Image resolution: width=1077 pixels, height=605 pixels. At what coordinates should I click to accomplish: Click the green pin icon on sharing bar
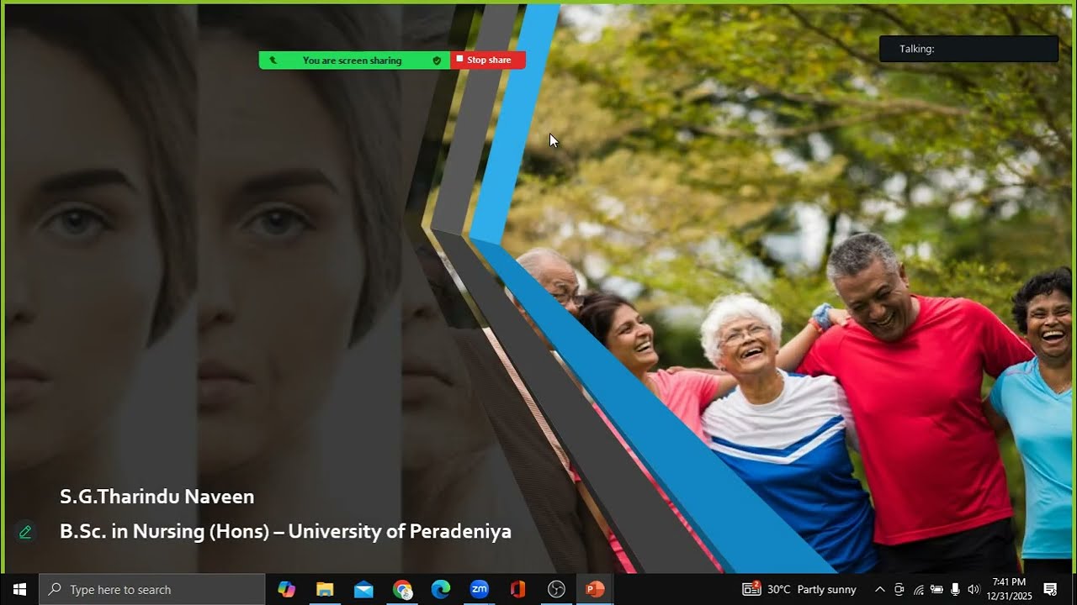click(273, 60)
